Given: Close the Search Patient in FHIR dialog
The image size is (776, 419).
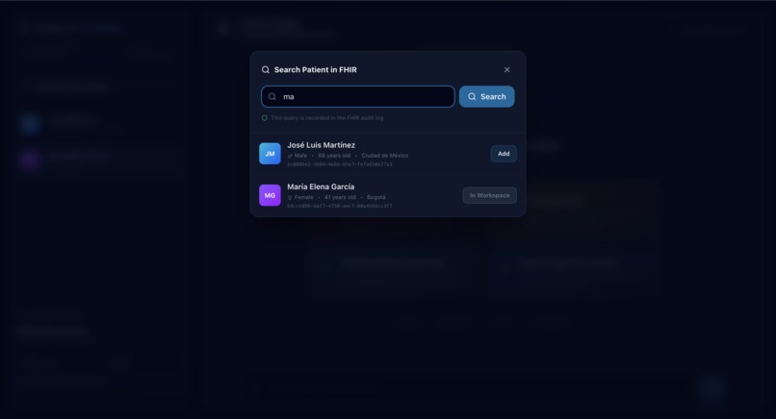Looking at the screenshot, I should point(506,69).
